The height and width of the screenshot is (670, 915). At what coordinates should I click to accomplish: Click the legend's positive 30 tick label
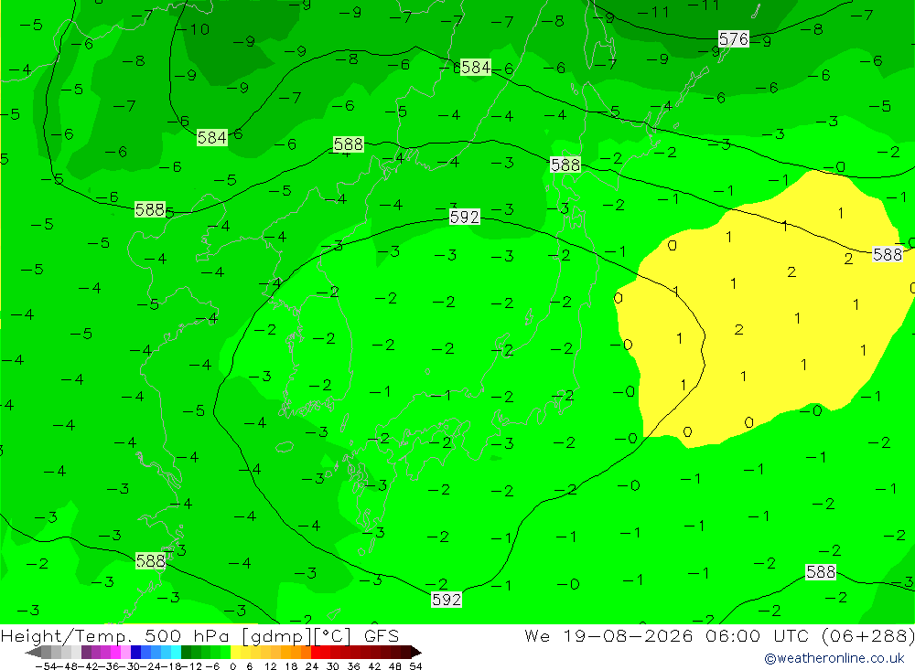click(x=332, y=666)
